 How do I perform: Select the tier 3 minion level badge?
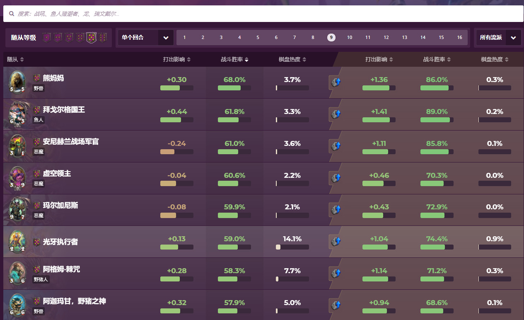click(x=69, y=38)
